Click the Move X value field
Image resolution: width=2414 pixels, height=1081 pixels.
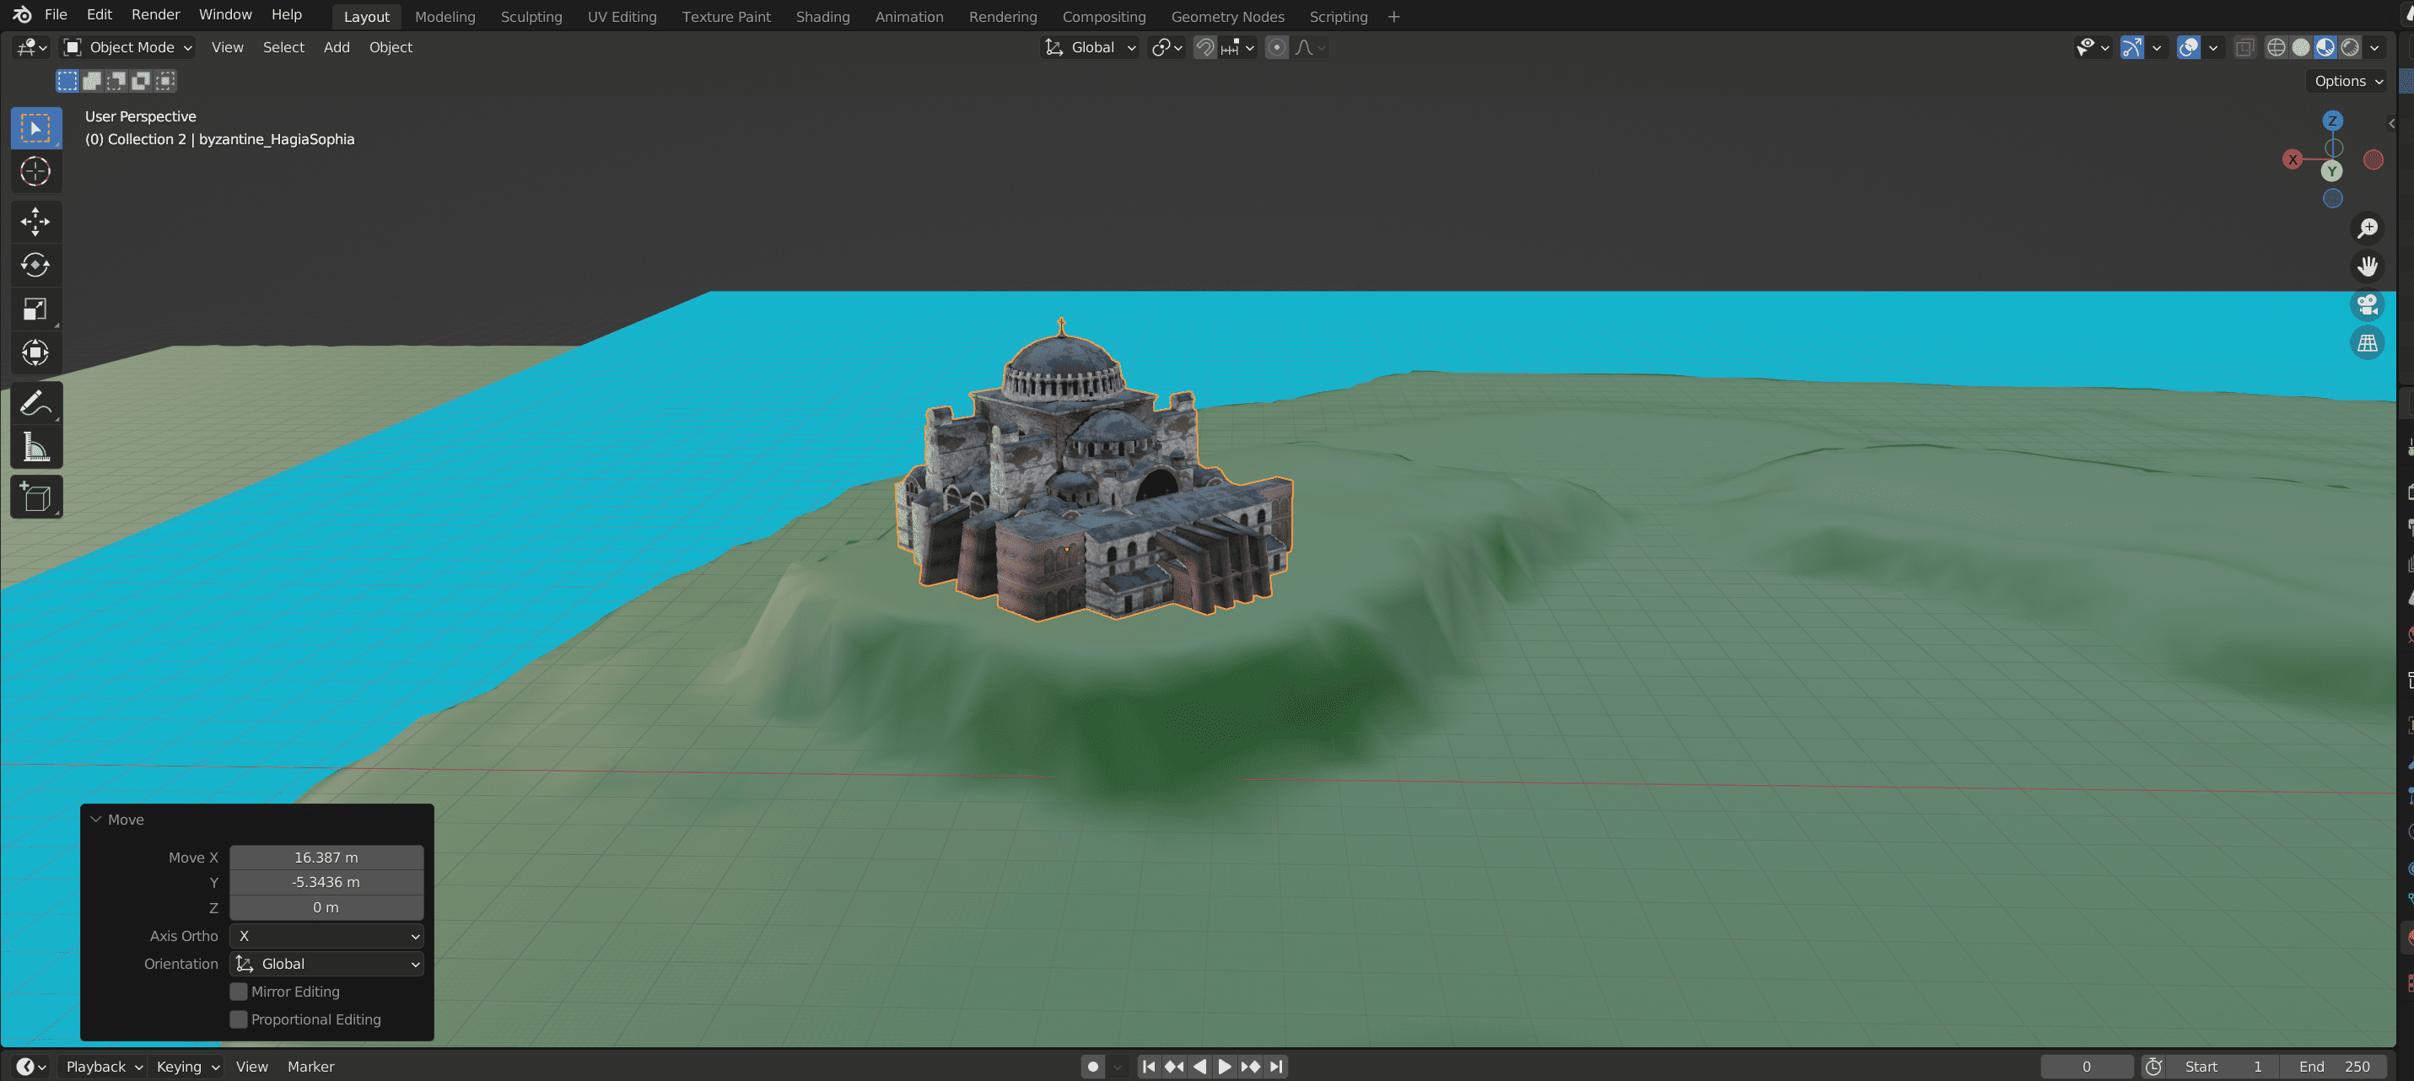[326, 858]
